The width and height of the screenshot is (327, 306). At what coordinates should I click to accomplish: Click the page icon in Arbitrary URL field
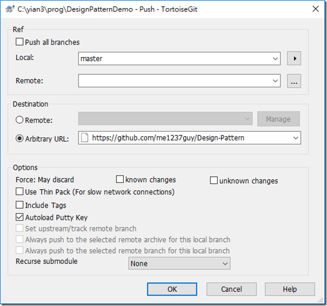pos(84,138)
